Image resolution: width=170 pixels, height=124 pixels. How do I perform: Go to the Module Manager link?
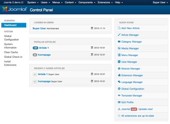[x=131, y=68]
